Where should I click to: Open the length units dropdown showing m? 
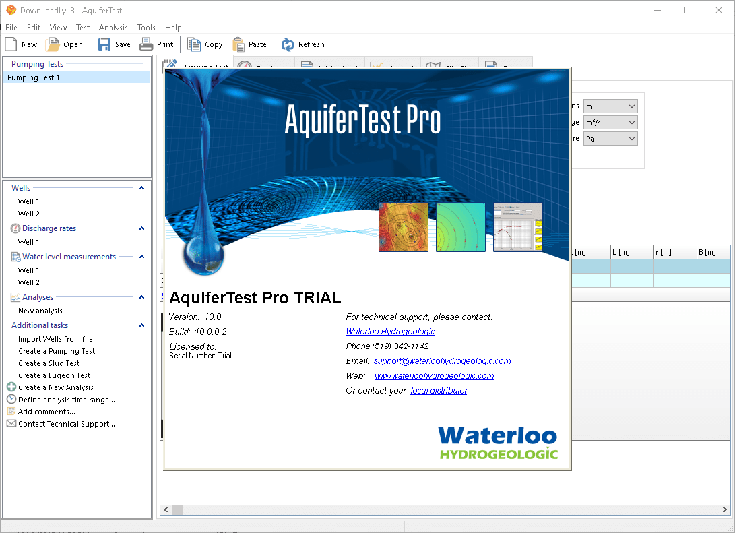tap(631, 106)
